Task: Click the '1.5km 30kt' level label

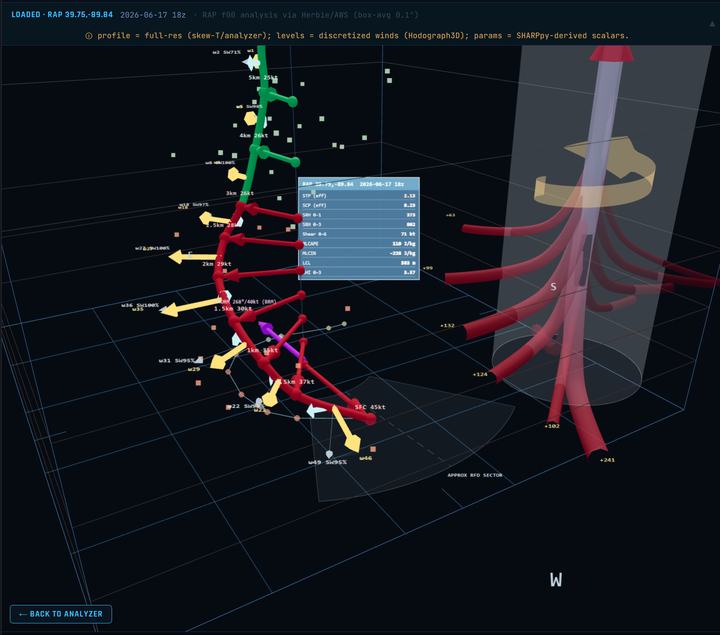Action: point(233,308)
